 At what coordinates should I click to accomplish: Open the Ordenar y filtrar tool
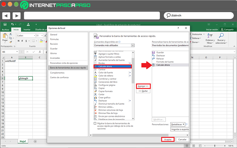coord(210,39)
